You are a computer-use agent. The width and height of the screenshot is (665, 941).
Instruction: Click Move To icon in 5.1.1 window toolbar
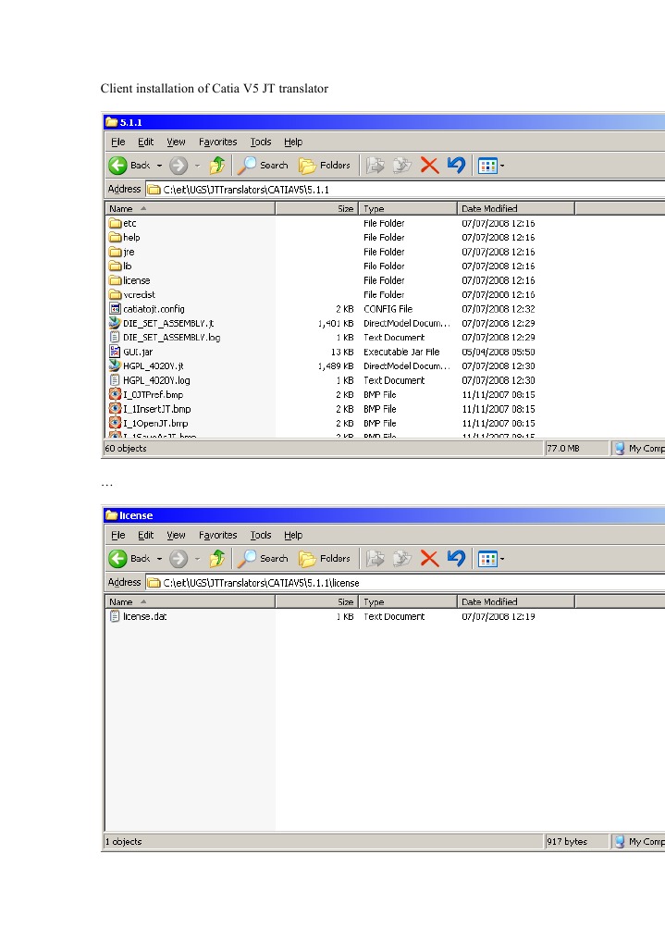375,166
